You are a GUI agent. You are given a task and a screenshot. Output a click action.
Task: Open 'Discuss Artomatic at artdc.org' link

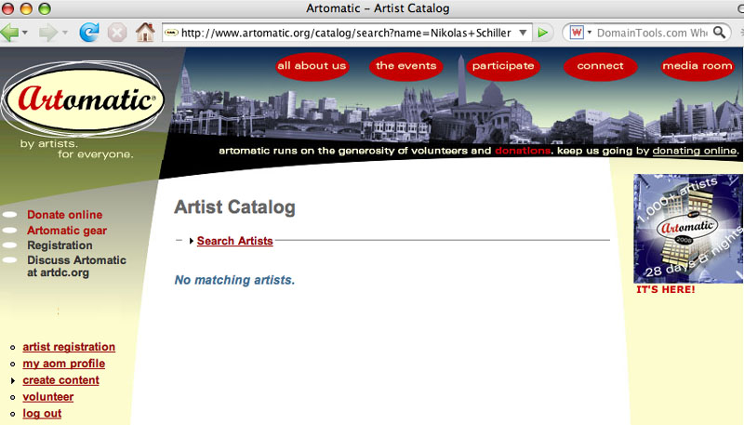[76, 266]
